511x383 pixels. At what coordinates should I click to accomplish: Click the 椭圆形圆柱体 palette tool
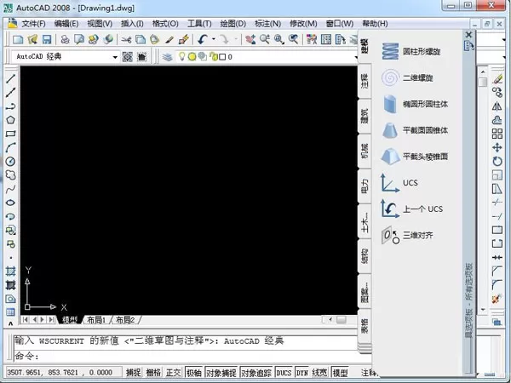[x=415, y=104]
